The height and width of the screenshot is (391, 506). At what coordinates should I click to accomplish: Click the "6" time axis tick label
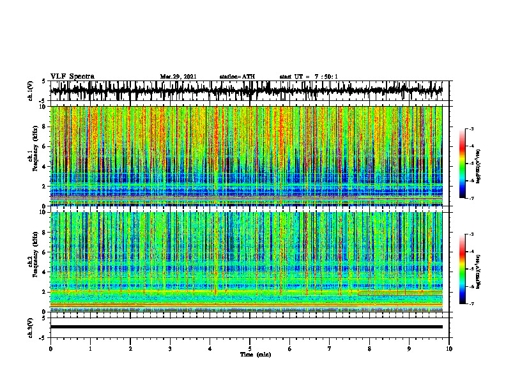(x=290, y=349)
